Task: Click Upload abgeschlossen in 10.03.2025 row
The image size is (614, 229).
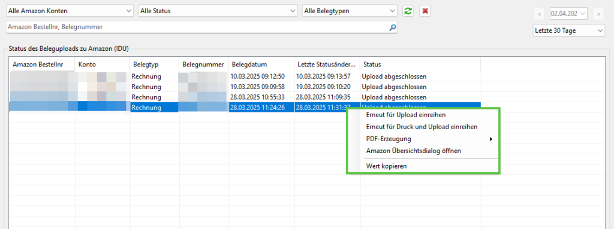Action: 394,76
